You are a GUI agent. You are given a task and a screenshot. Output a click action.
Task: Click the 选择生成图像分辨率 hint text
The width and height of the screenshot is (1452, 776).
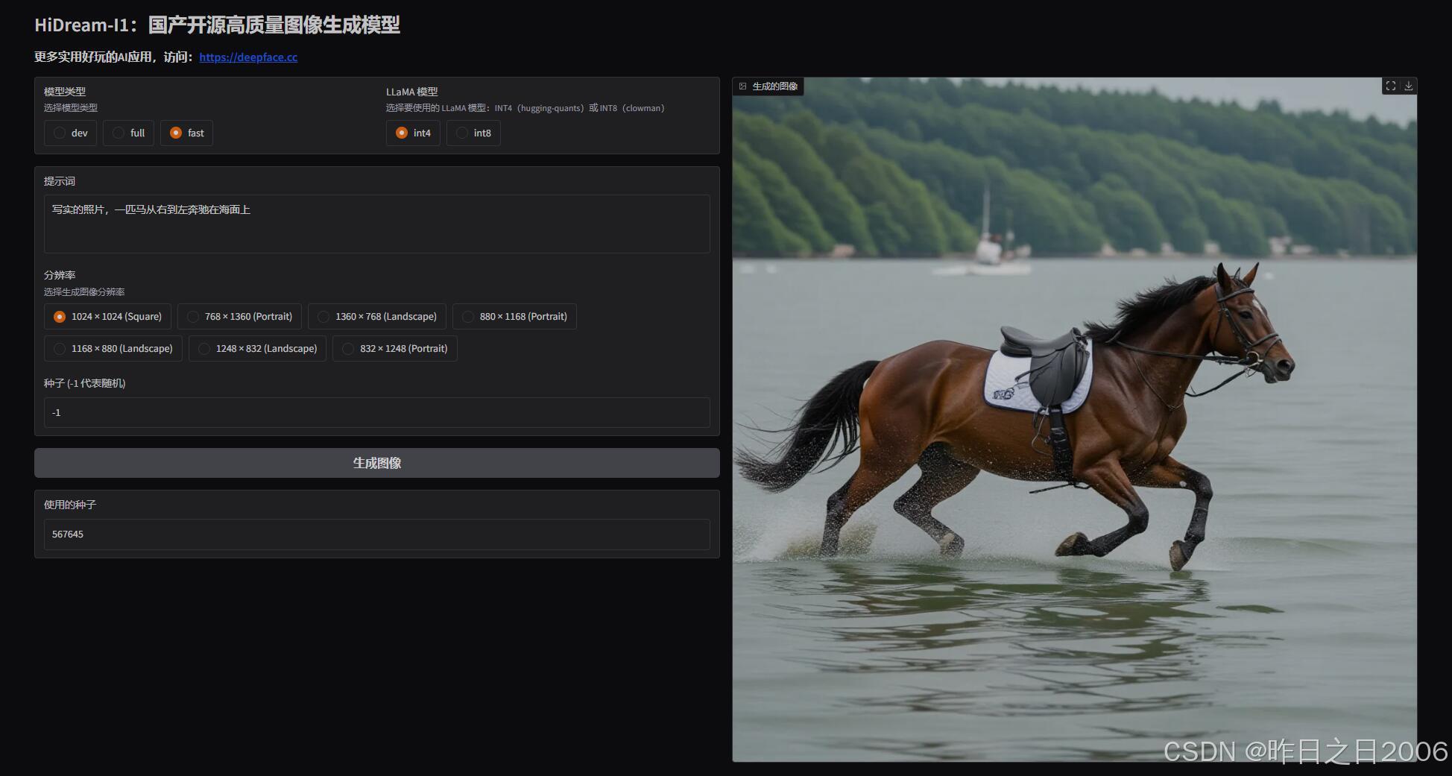[x=84, y=292]
